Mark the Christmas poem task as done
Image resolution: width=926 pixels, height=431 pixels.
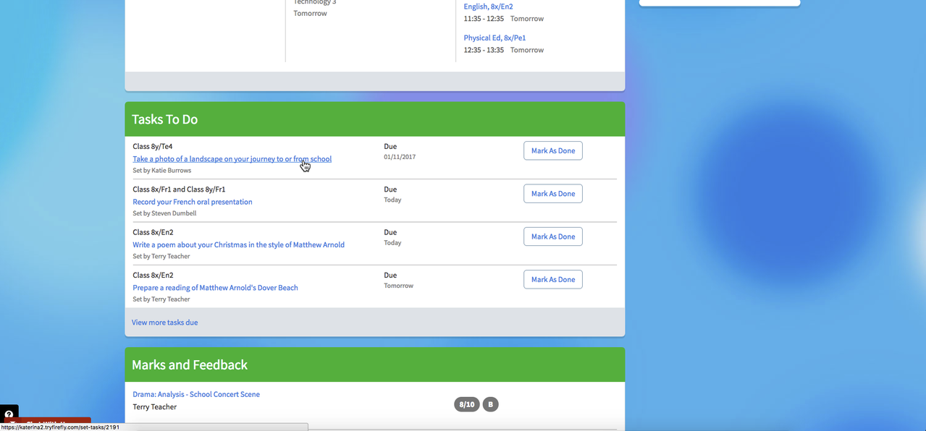(552, 236)
